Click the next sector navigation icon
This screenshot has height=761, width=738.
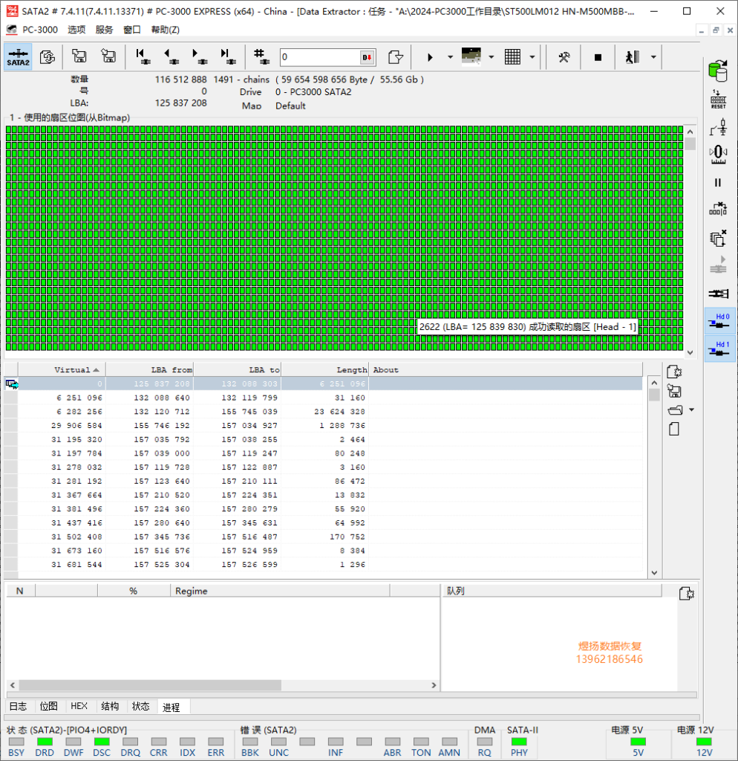pyautogui.click(x=199, y=56)
